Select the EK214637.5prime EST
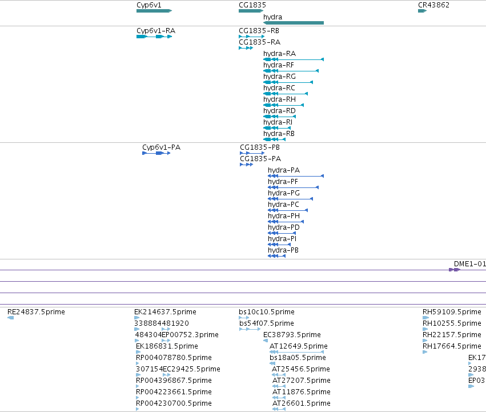This screenshot has height=412, width=486. [136, 318]
